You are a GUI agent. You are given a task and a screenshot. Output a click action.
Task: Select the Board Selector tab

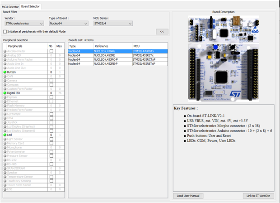tap(31, 7)
